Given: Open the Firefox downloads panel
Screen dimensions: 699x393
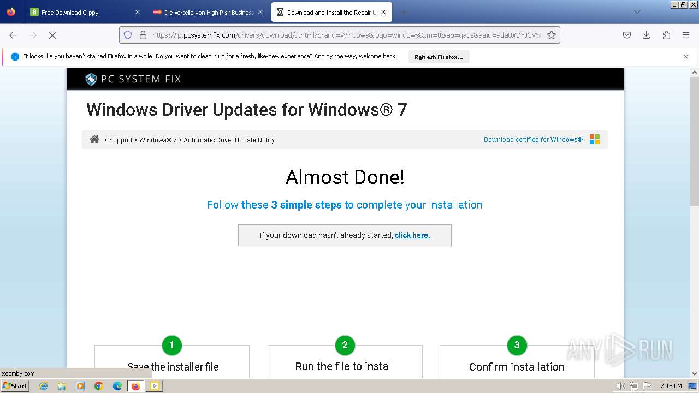Looking at the screenshot, I should 647,35.
